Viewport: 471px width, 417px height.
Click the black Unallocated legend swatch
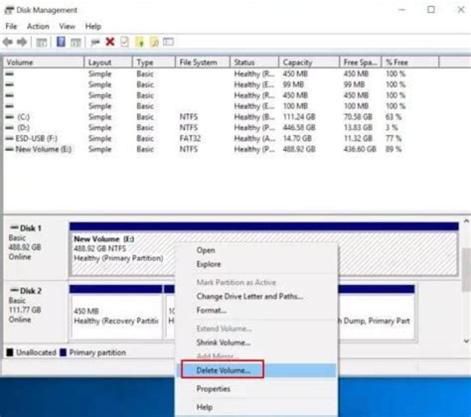[10, 352]
